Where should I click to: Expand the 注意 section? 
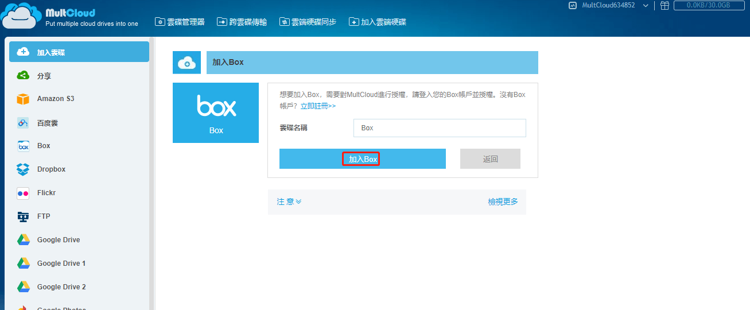pyautogui.click(x=289, y=201)
